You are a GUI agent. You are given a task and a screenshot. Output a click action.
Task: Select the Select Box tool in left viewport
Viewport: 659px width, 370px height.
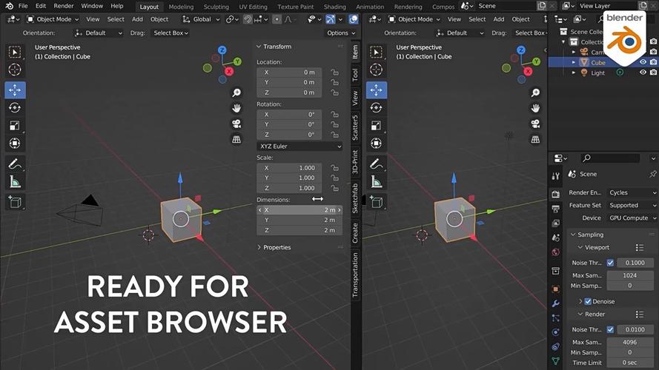tap(15, 52)
